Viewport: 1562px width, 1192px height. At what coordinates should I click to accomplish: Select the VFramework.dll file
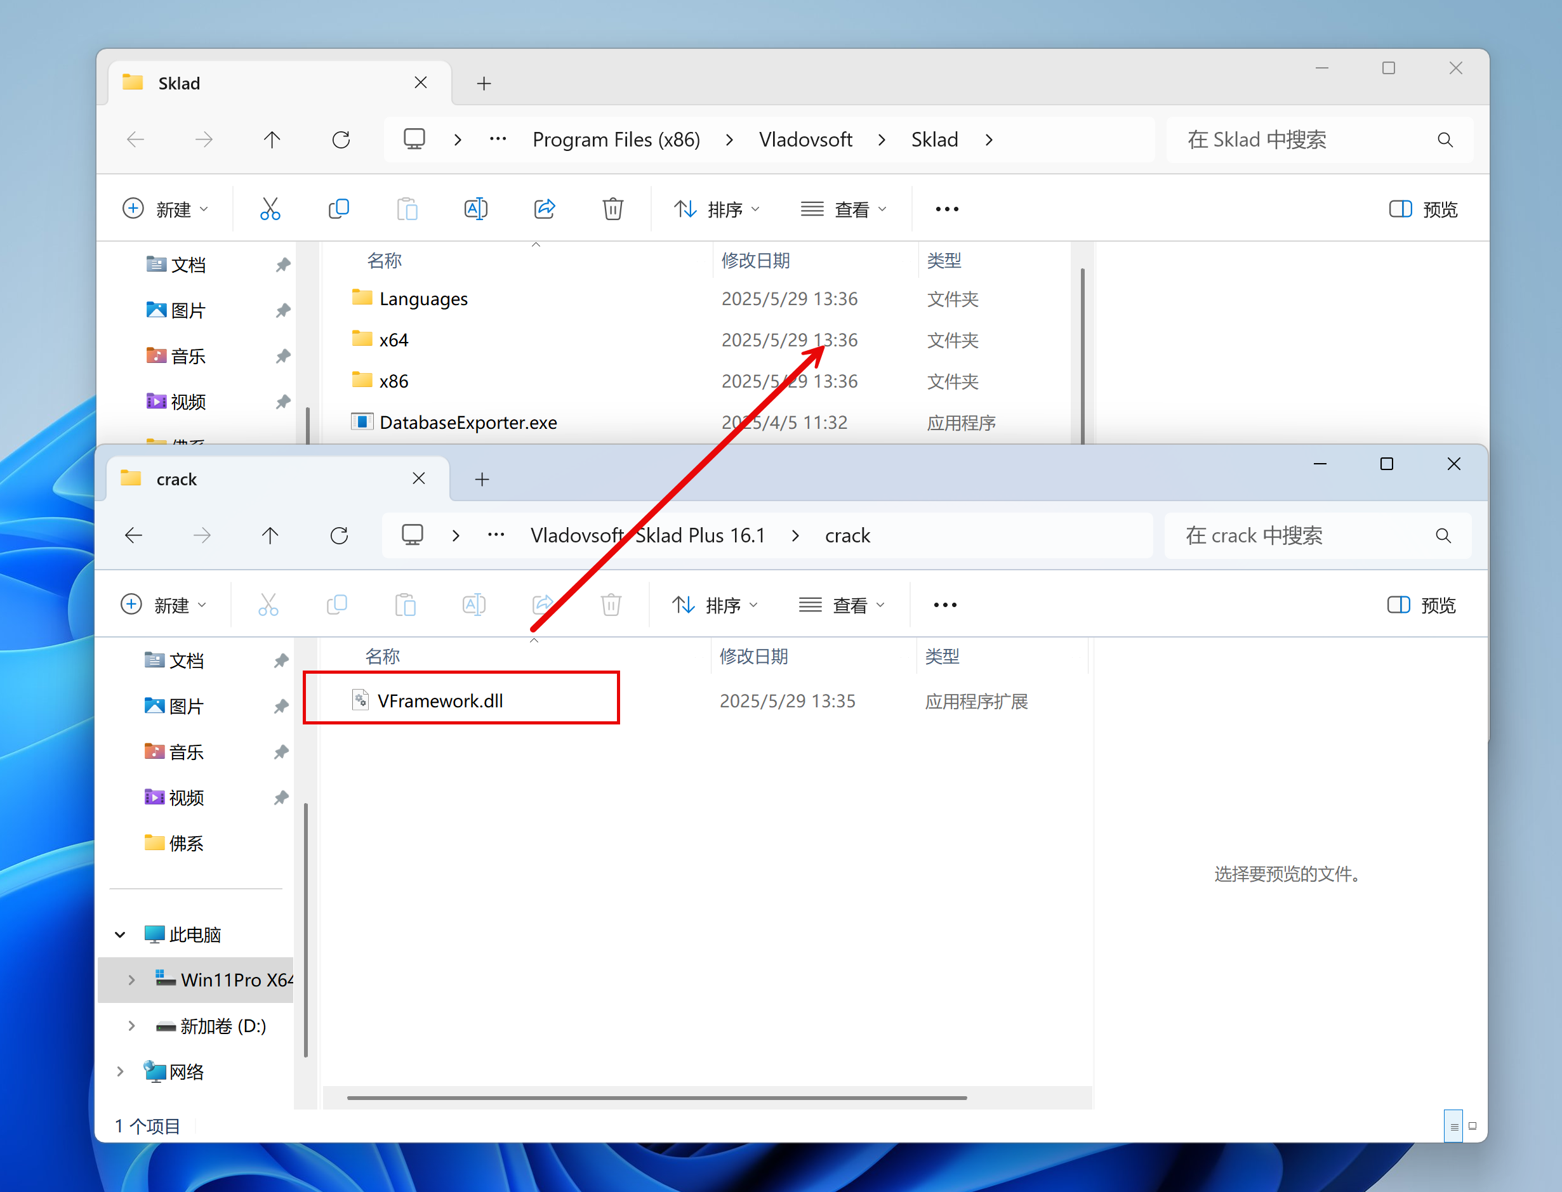pos(440,700)
